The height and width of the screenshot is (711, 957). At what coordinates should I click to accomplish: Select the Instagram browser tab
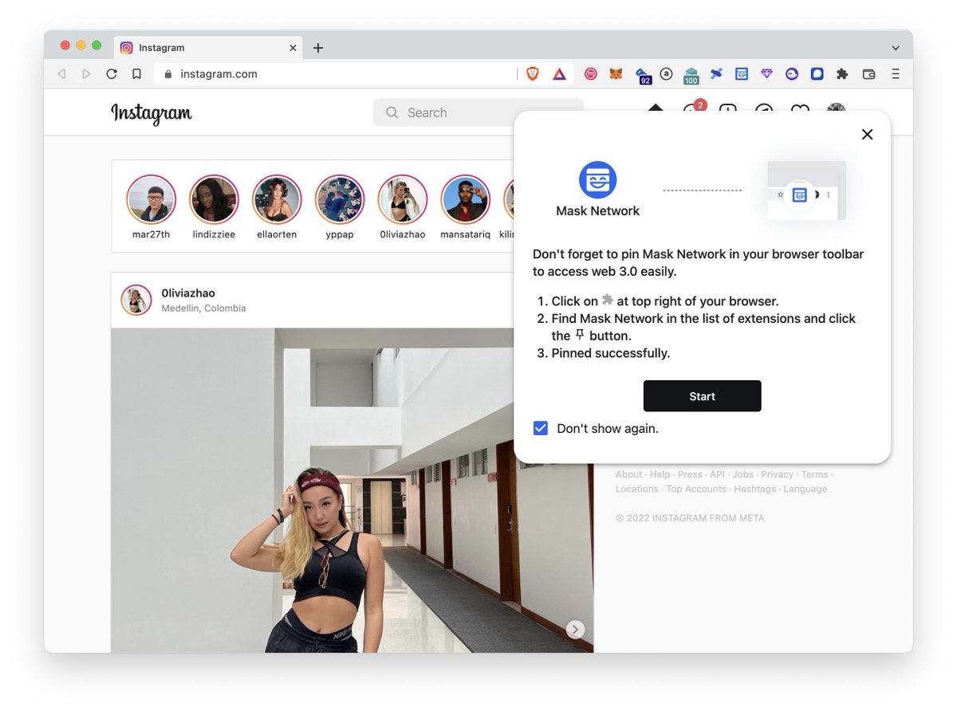207,48
